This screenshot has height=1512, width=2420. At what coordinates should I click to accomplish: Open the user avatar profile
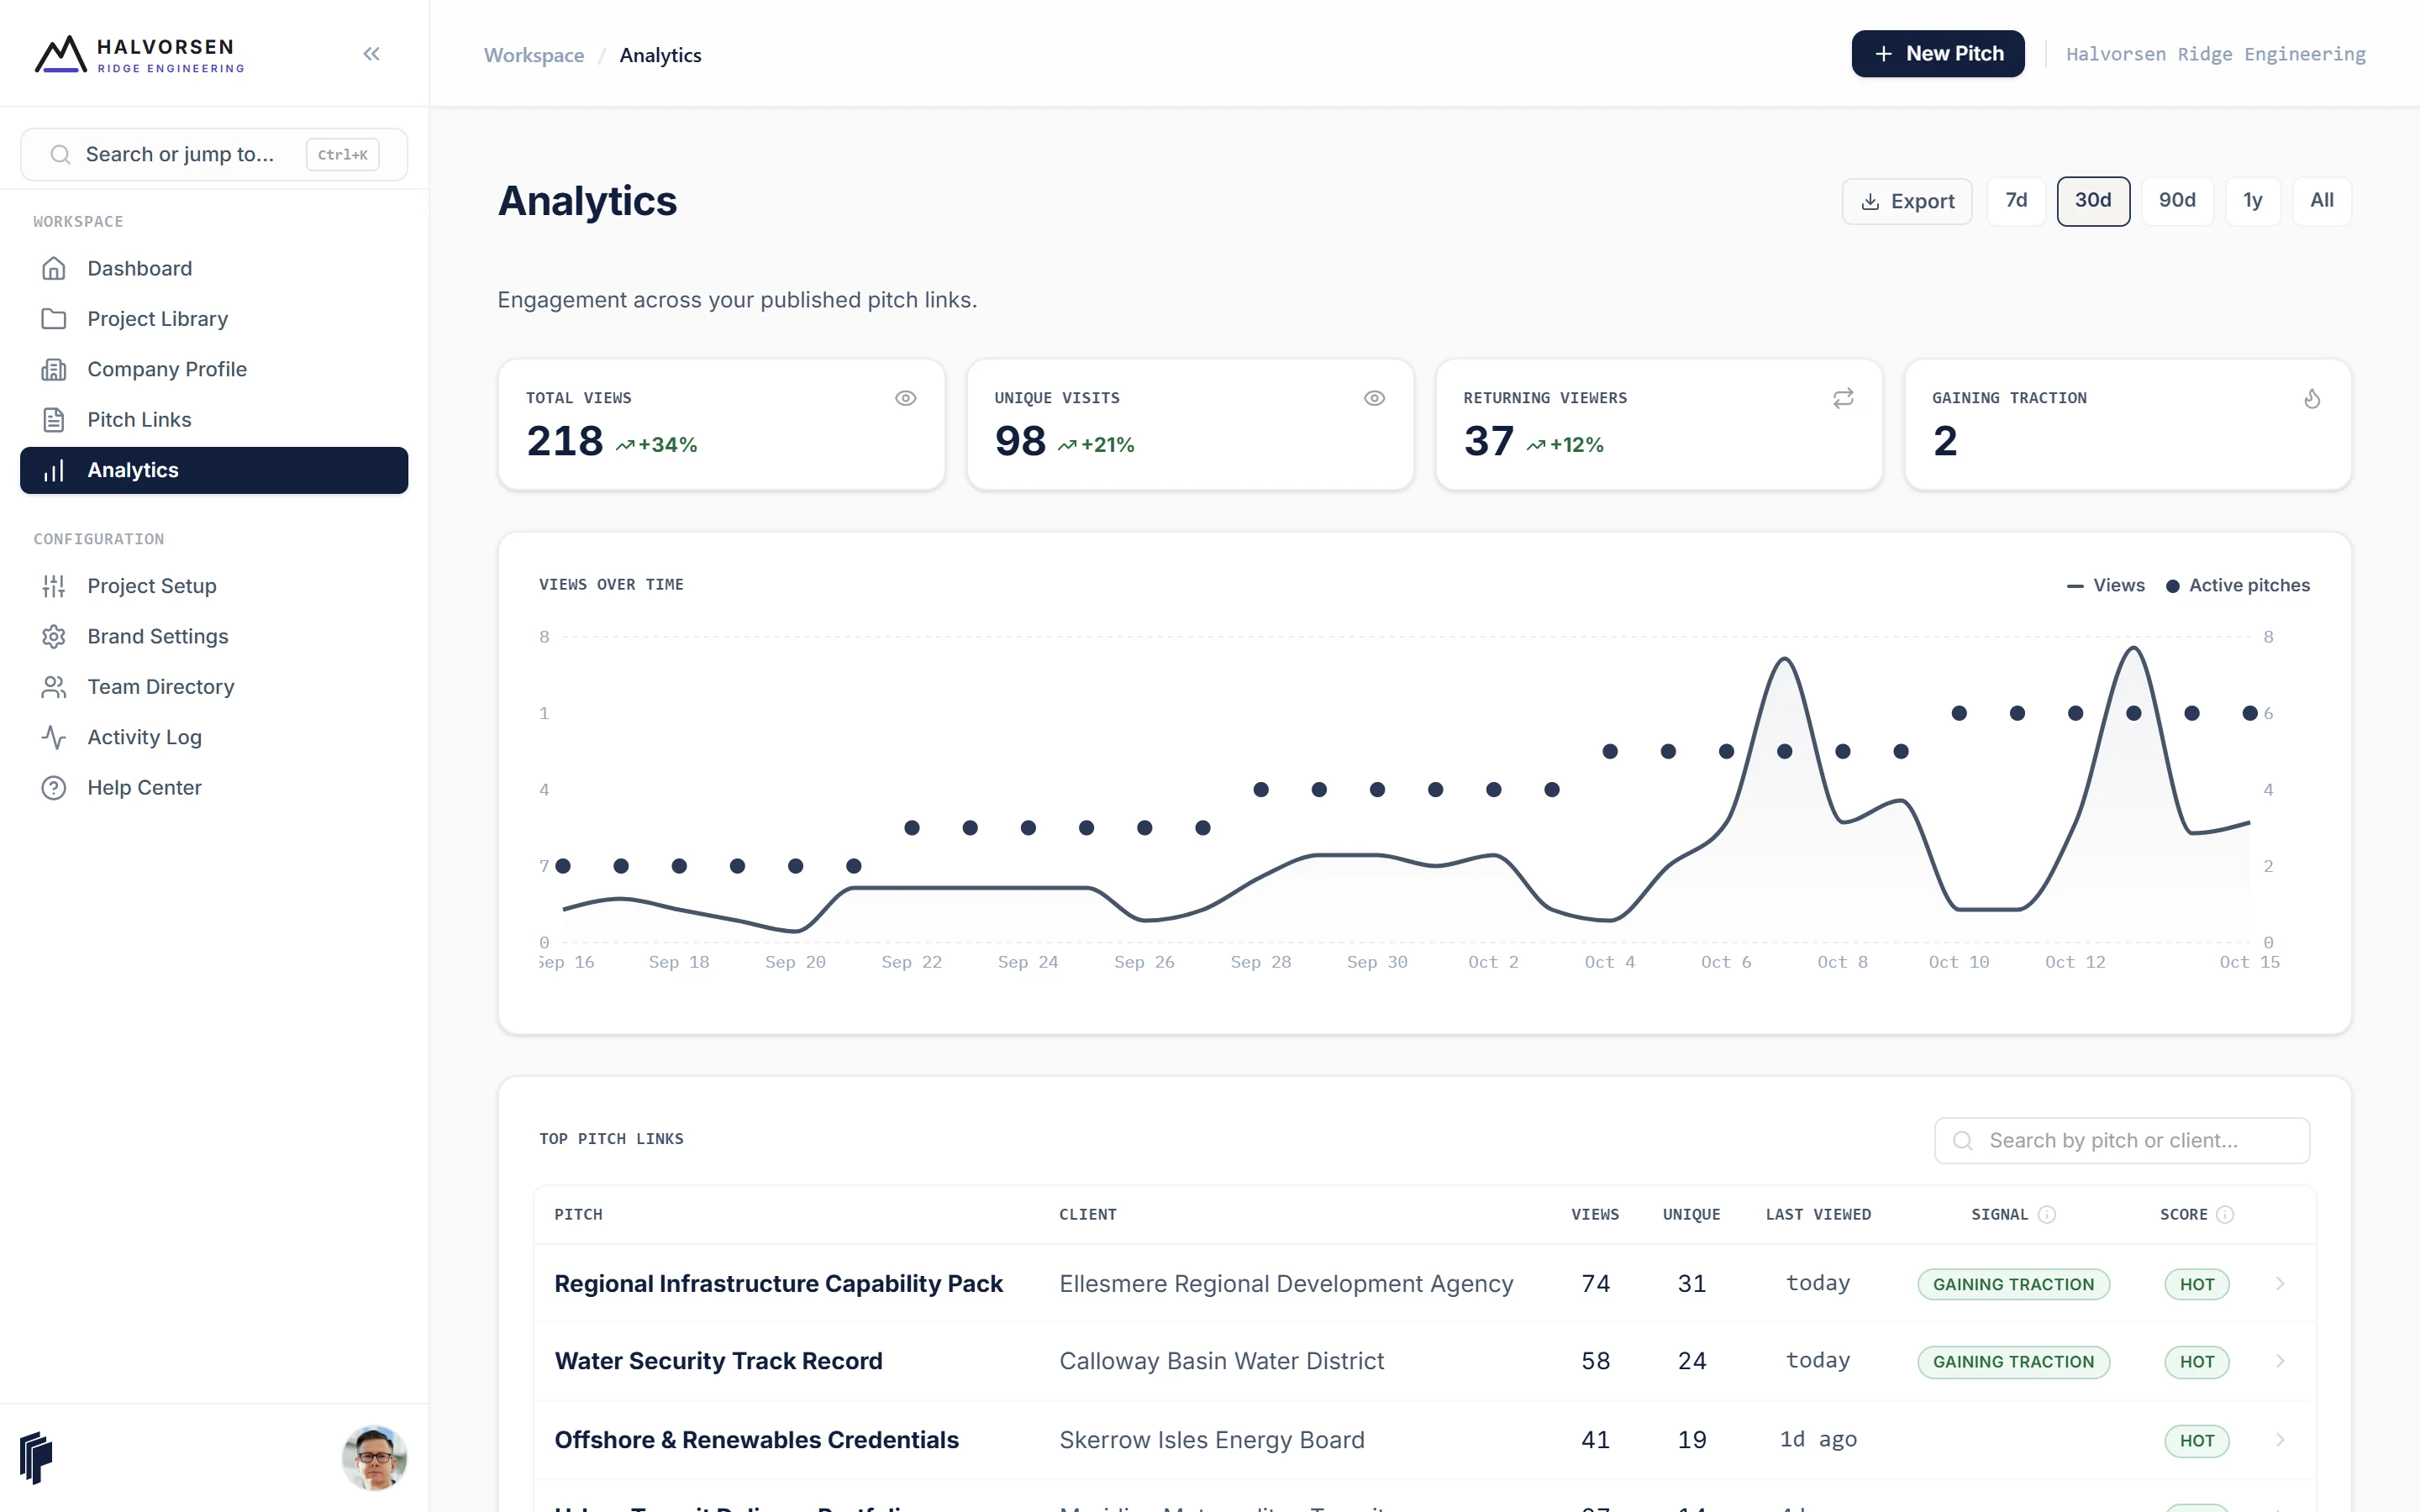point(374,1457)
